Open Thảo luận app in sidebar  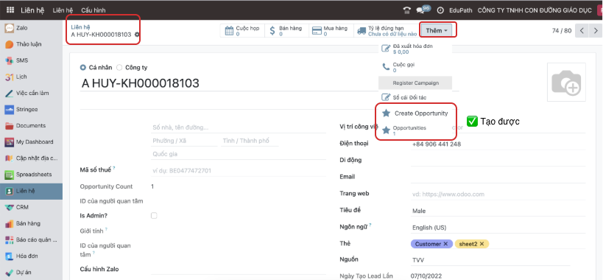[31, 44]
